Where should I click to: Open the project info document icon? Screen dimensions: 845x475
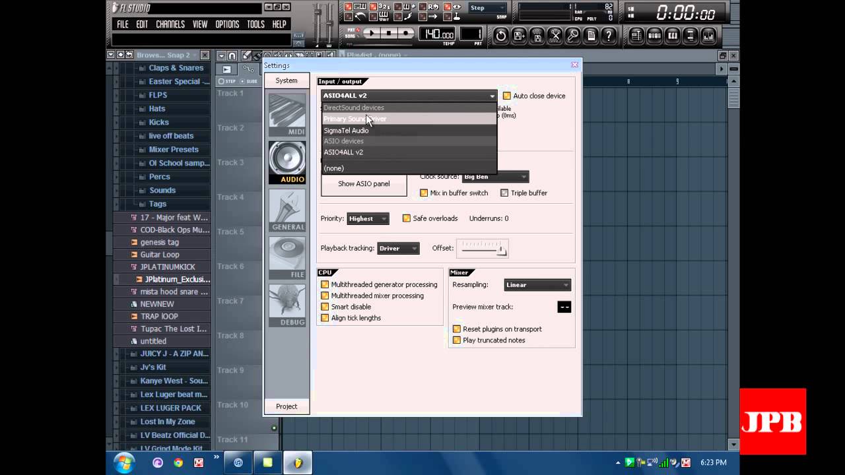pyautogui.click(x=591, y=35)
